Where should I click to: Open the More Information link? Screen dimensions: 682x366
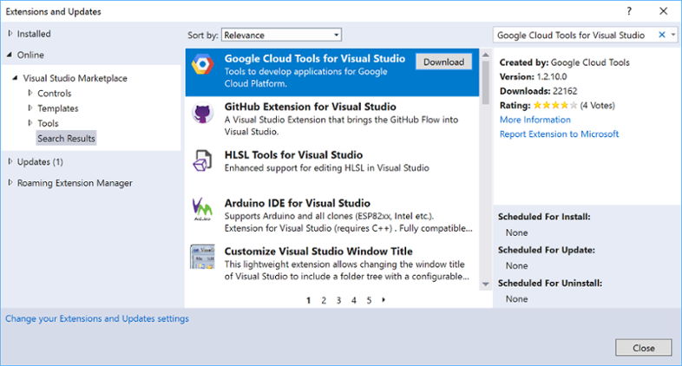535,120
